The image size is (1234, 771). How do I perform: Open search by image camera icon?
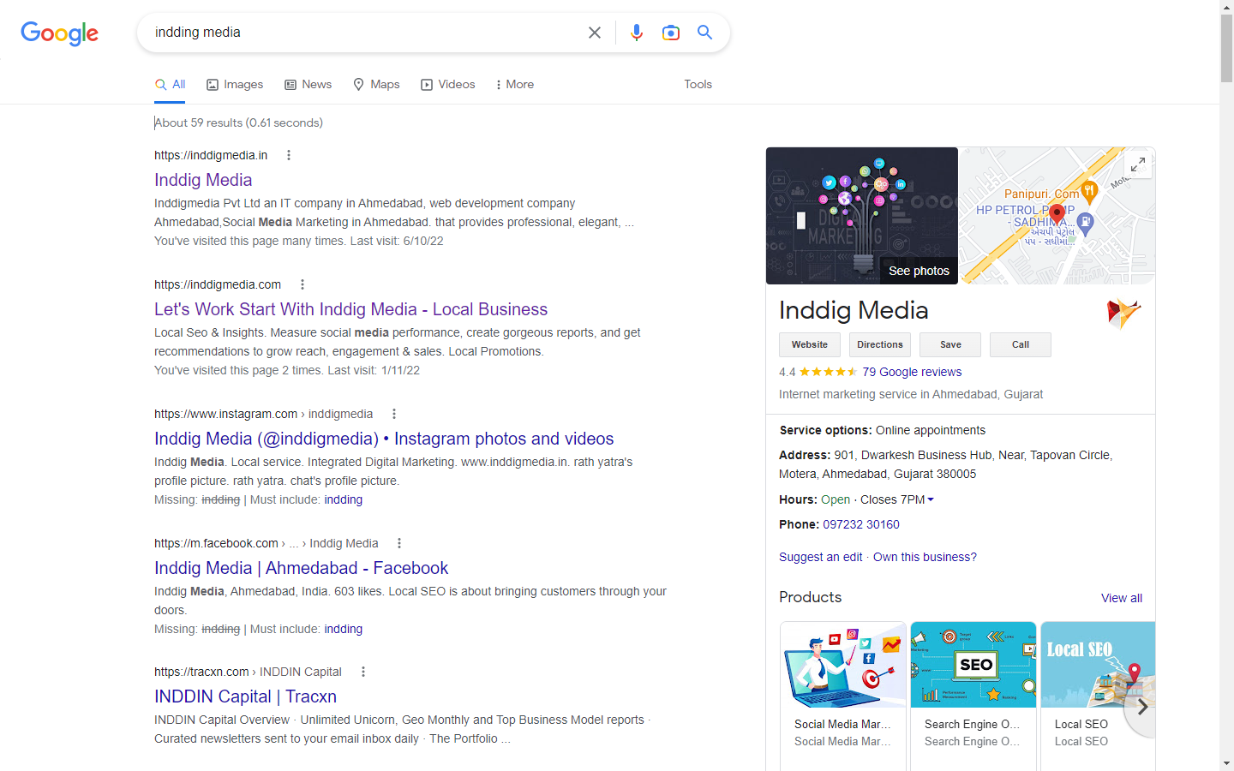(x=671, y=33)
